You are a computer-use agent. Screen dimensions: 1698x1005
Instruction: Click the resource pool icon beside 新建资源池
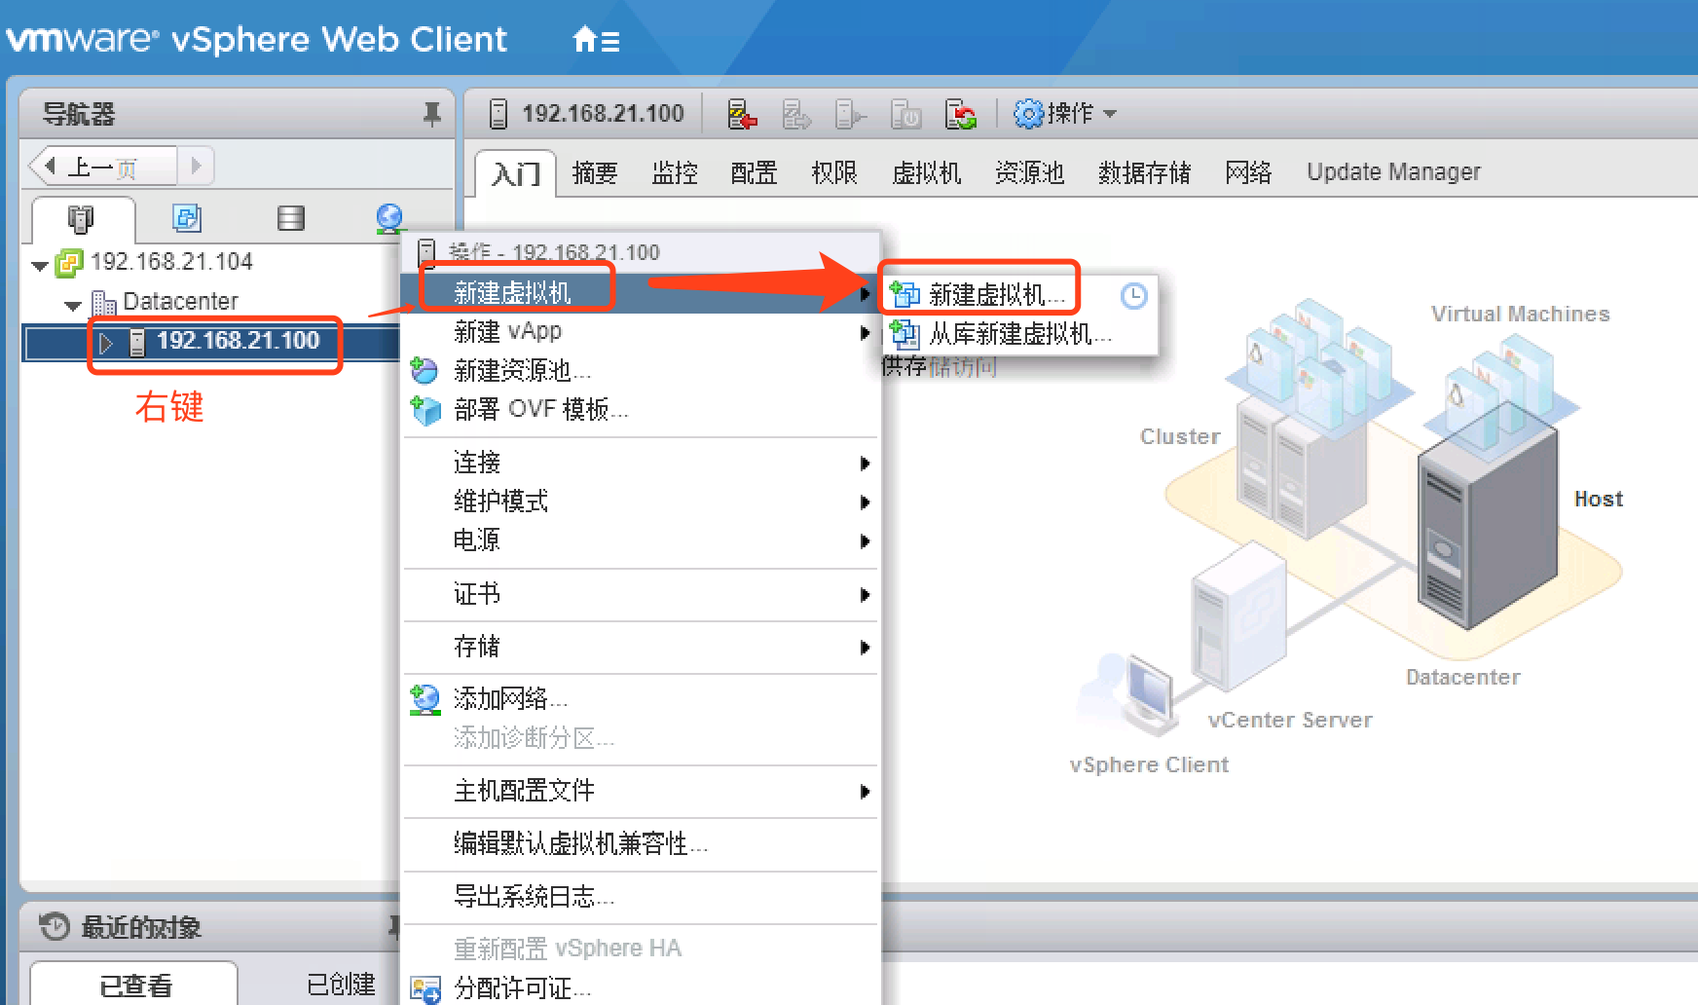pos(424,370)
